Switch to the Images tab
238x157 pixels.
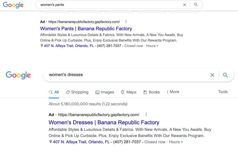[x=105, y=92]
